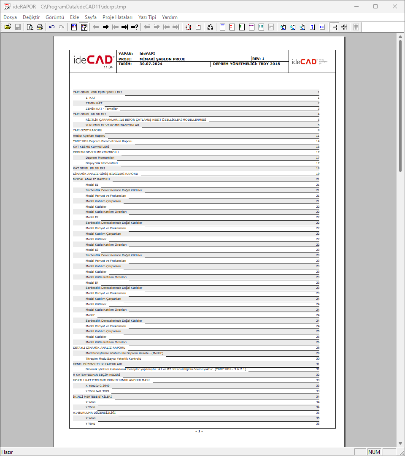Click the table-of-contents list page icon
405x456 pixels.
[74, 27]
